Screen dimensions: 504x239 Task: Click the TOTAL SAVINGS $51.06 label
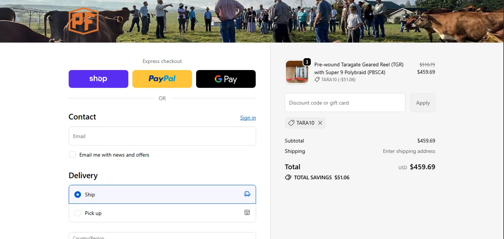[x=322, y=177]
